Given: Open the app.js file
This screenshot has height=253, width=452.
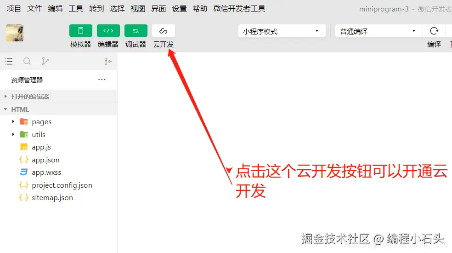Looking at the screenshot, I should click(41, 147).
